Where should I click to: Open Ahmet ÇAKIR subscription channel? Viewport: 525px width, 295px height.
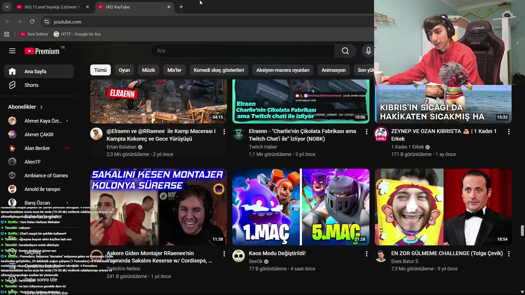click(39, 134)
